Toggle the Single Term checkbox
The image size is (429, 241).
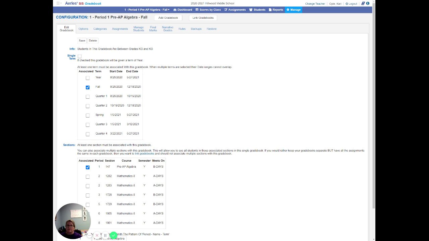pyautogui.click(x=79, y=56)
